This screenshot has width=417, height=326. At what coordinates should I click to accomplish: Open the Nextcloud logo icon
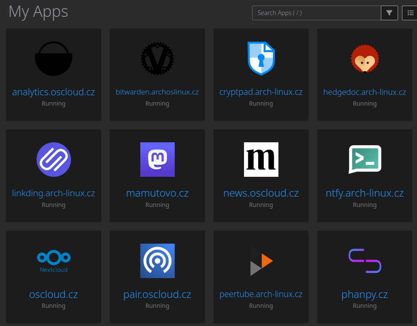tap(53, 260)
